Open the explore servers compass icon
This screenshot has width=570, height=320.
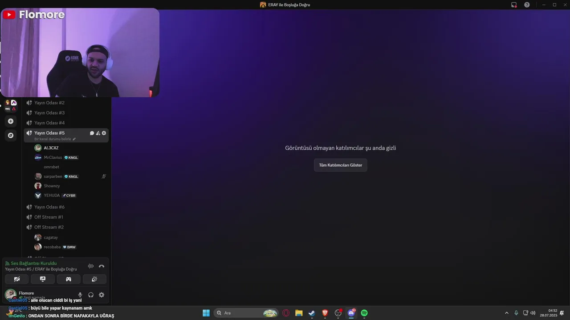[x=11, y=135]
